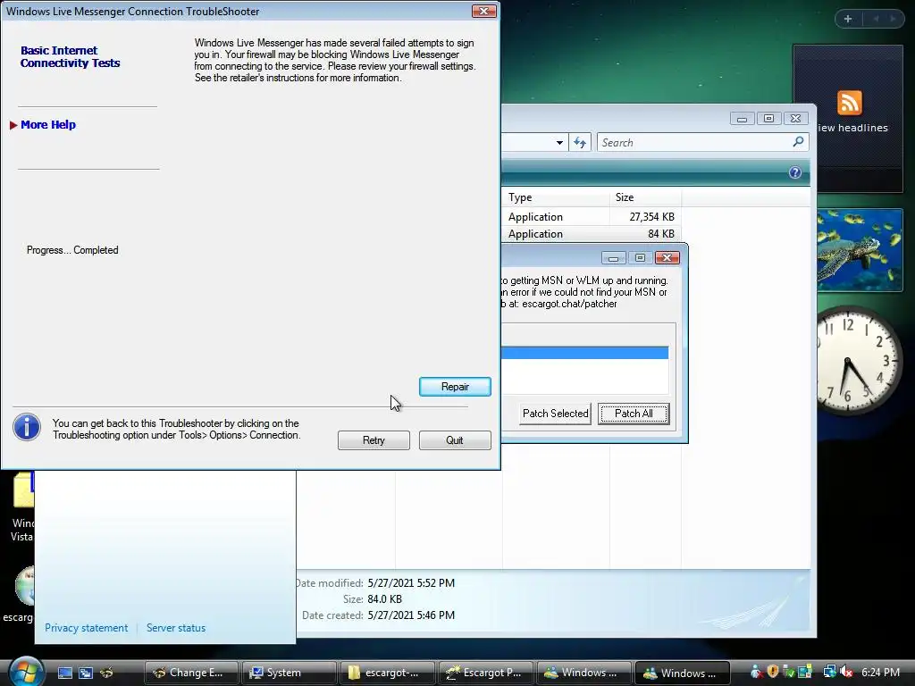Click Retry in the Connection TroubleShooter
This screenshot has width=915, height=686.
(x=374, y=439)
